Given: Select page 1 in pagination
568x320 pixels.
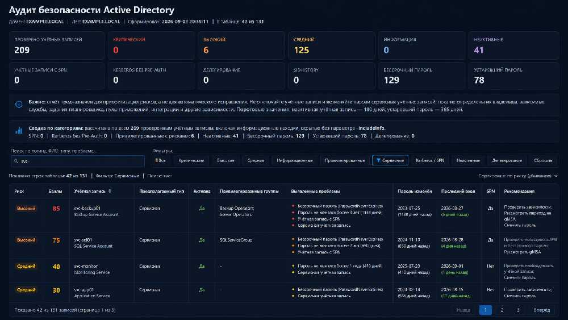Looking at the screenshot, I should click(486, 310).
